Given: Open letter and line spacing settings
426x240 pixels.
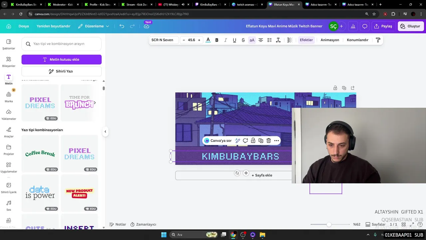Looking at the screenshot, I should 278,40.
